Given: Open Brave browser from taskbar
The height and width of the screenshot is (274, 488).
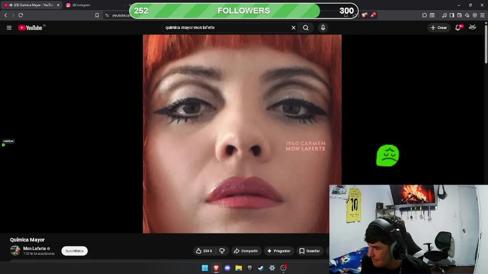Looking at the screenshot, I should point(216,268).
